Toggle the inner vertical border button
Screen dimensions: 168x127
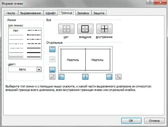click(85, 77)
